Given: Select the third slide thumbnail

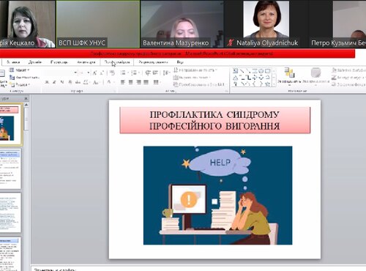Looking at the screenshot, I should tap(10, 213).
